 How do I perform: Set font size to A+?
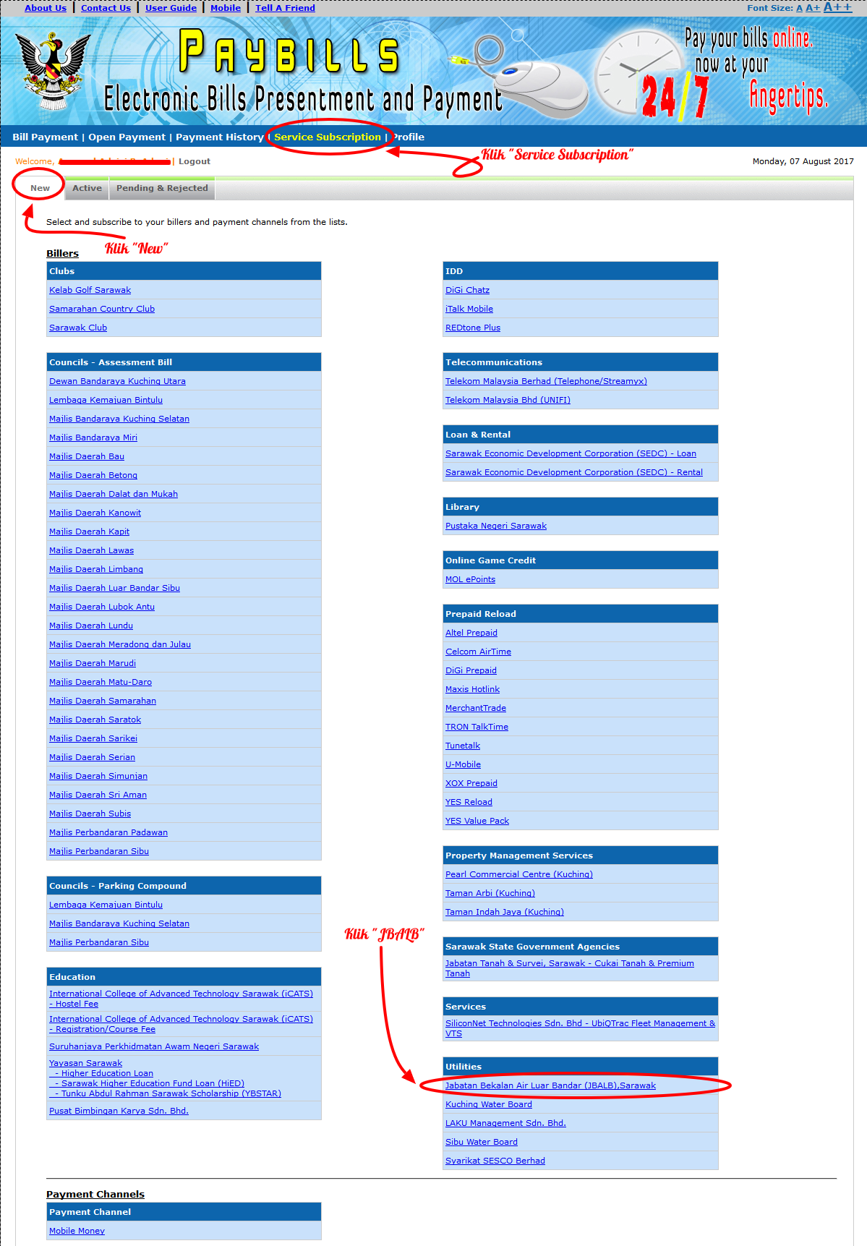[813, 7]
